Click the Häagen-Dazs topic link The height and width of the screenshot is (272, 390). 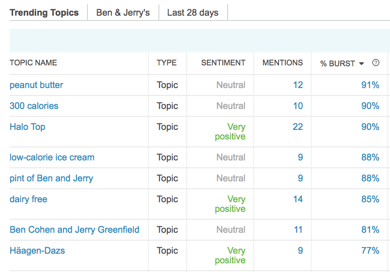point(37,251)
